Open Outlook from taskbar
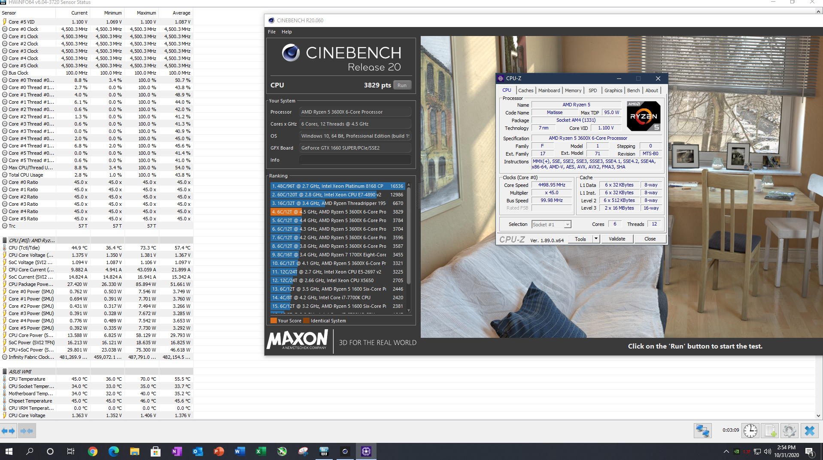 pyautogui.click(x=197, y=451)
